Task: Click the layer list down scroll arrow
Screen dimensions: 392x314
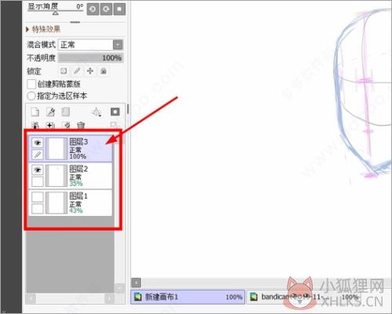Action: pos(120,288)
